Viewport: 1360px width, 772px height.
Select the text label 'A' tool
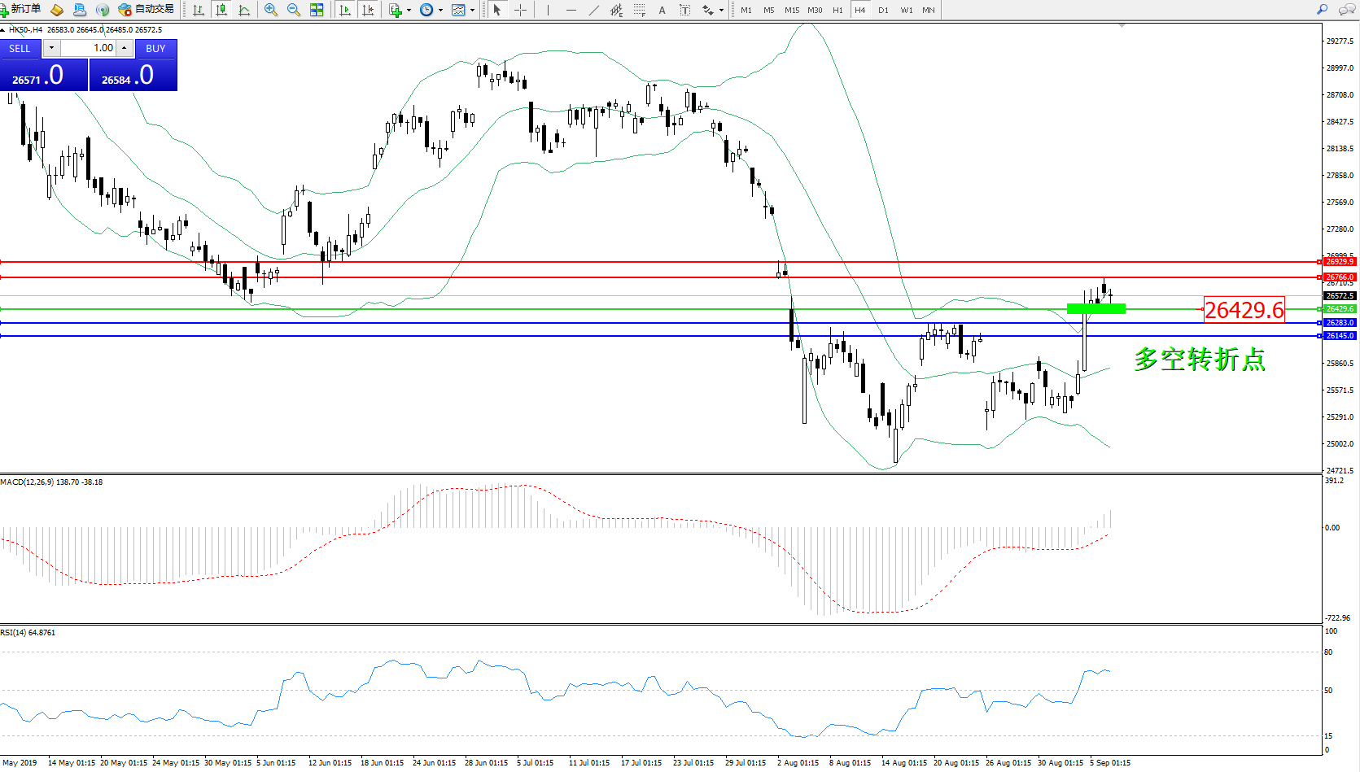click(x=662, y=10)
